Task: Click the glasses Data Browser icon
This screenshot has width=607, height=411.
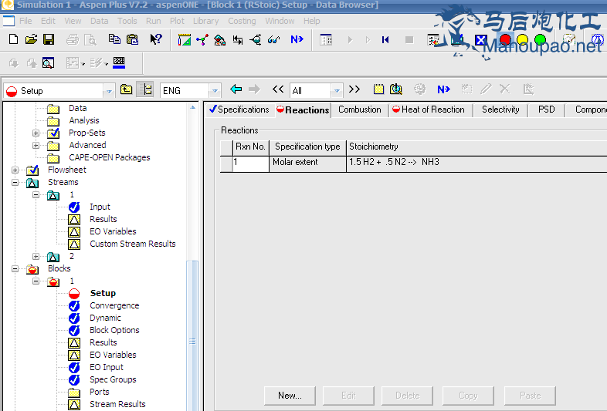Action: pyautogui.click(x=273, y=39)
